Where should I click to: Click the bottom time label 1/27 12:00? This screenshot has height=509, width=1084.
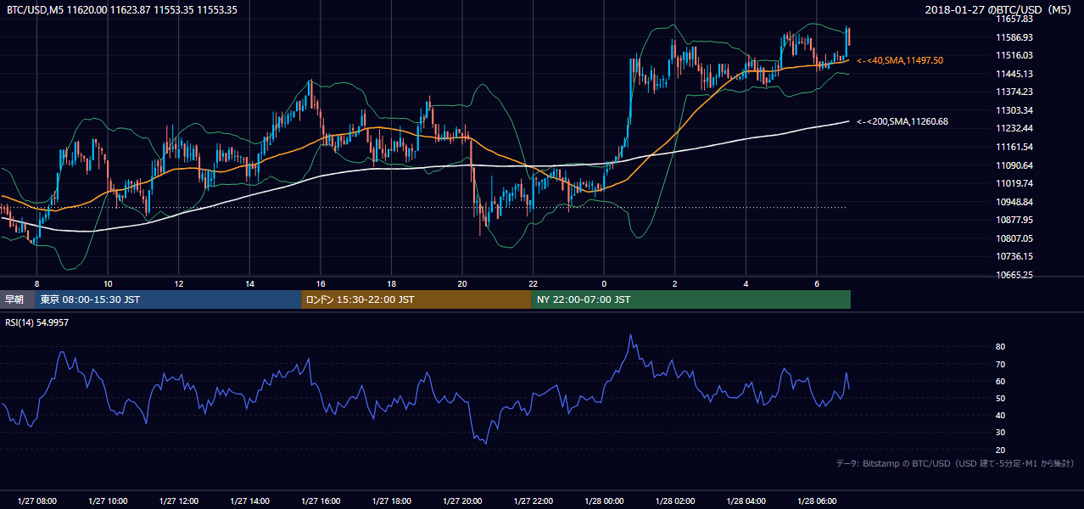tap(179, 501)
